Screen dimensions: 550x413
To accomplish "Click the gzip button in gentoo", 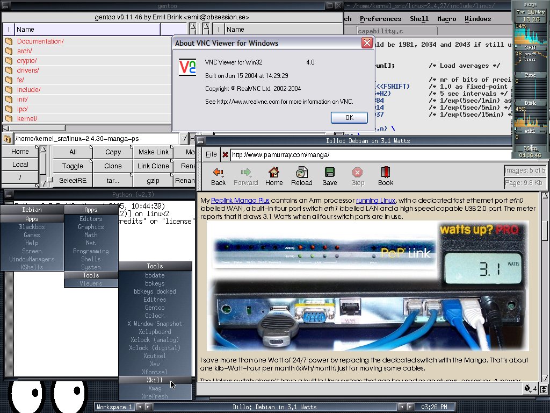I will 153,180.
